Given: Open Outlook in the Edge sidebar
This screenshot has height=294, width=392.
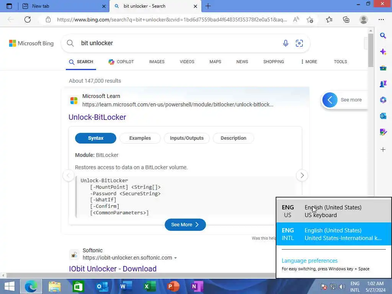Looking at the screenshot, I should click(x=383, y=116).
